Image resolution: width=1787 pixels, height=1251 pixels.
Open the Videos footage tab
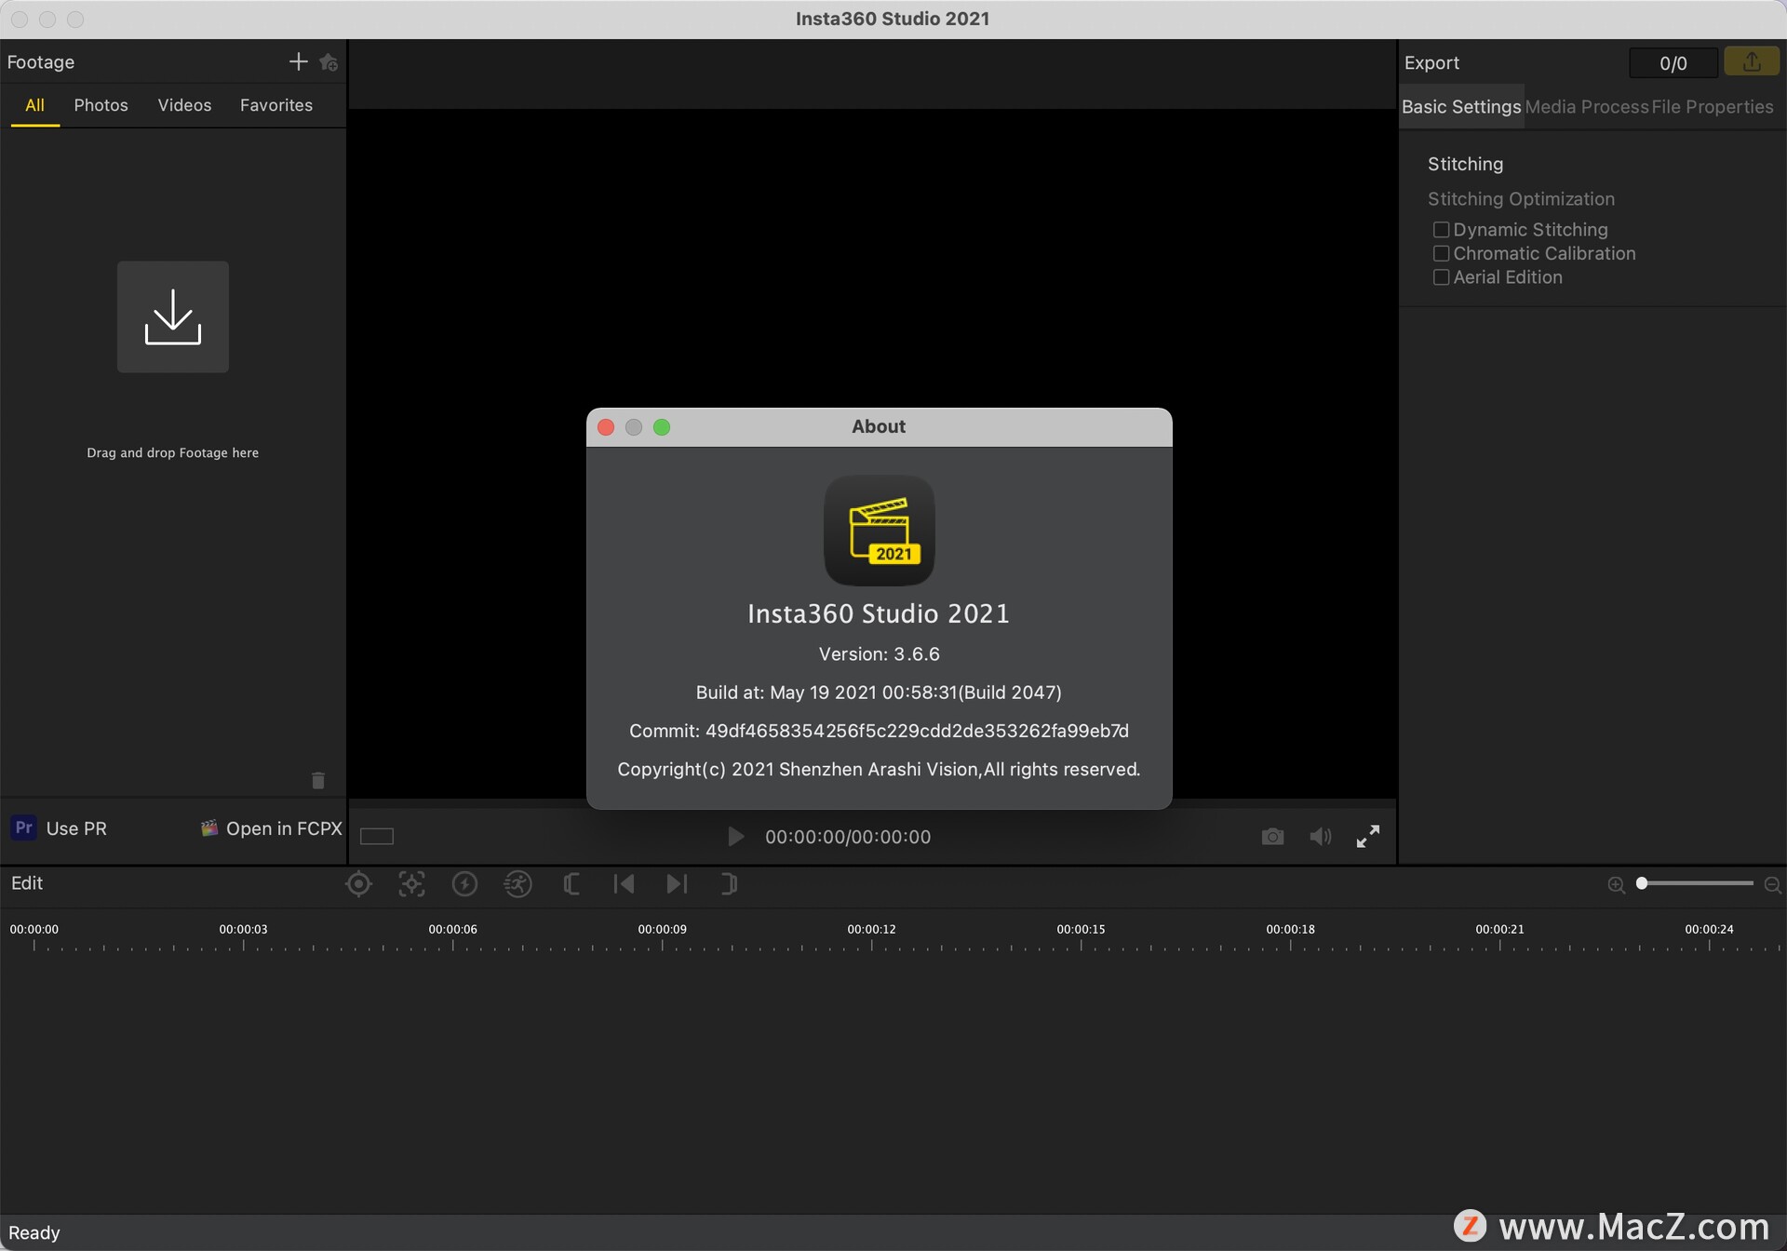tap(184, 105)
